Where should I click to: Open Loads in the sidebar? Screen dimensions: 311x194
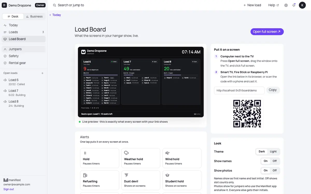(x=24, y=32)
